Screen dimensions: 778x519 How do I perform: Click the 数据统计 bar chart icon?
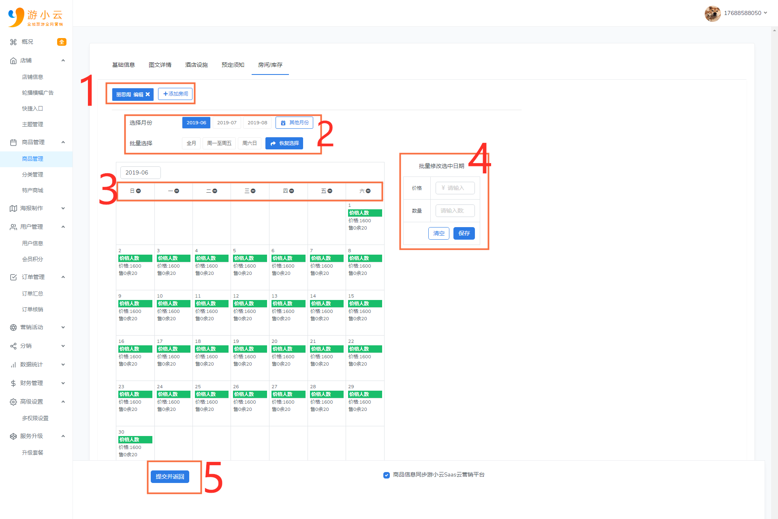click(x=13, y=365)
